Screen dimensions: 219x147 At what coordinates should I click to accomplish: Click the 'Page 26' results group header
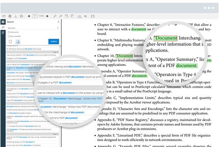(x=32, y=52)
